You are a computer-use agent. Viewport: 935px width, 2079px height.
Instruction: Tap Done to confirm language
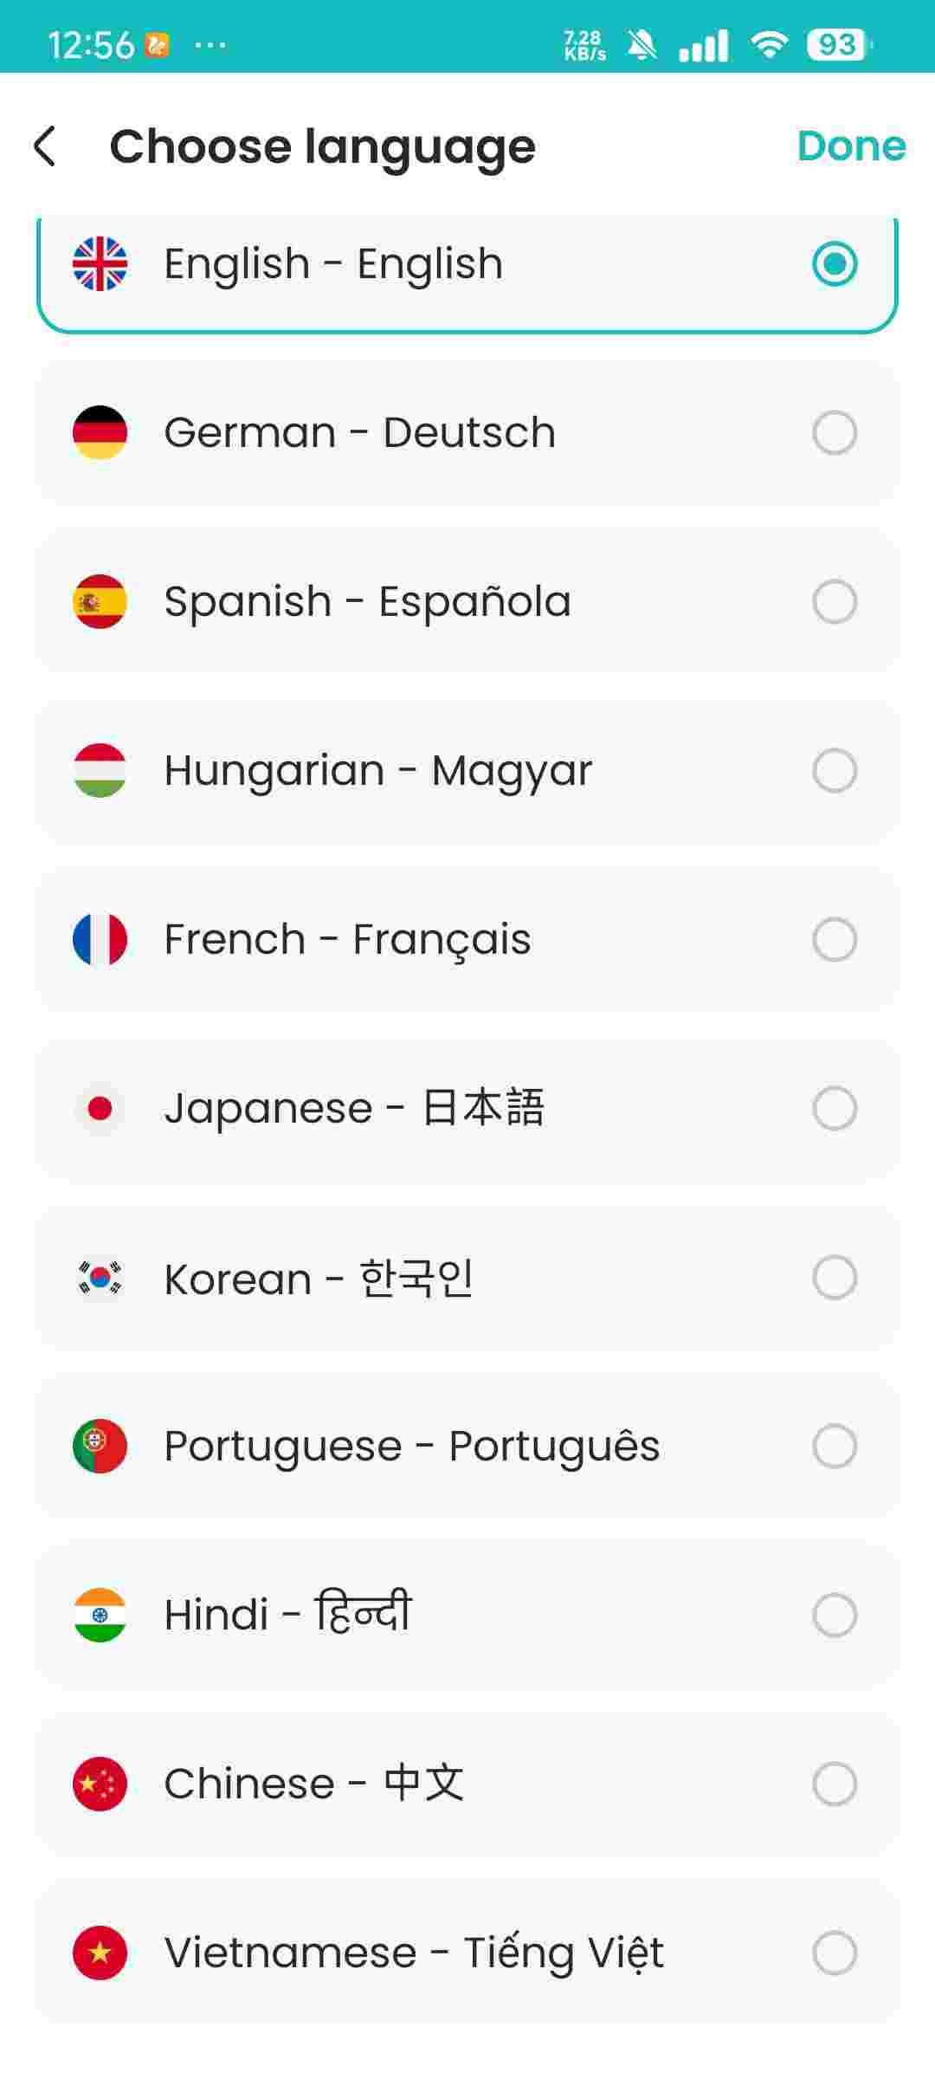(x=851, y=146)
